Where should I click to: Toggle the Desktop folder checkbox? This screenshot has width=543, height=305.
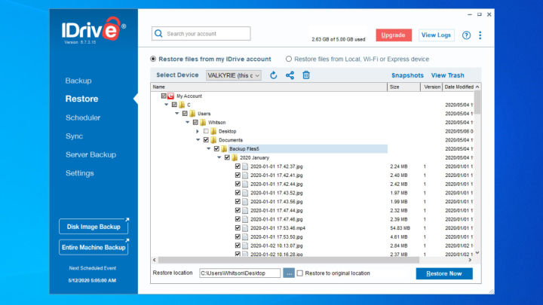tap(206, 131)
